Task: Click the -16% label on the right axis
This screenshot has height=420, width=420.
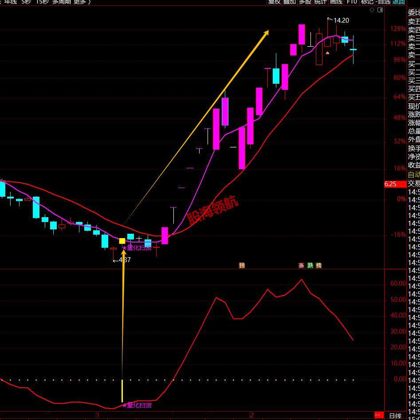Action: tap(398, 234)
